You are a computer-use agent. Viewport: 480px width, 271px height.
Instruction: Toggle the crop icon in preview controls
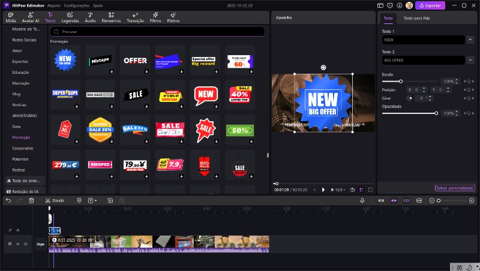(361, 189)
